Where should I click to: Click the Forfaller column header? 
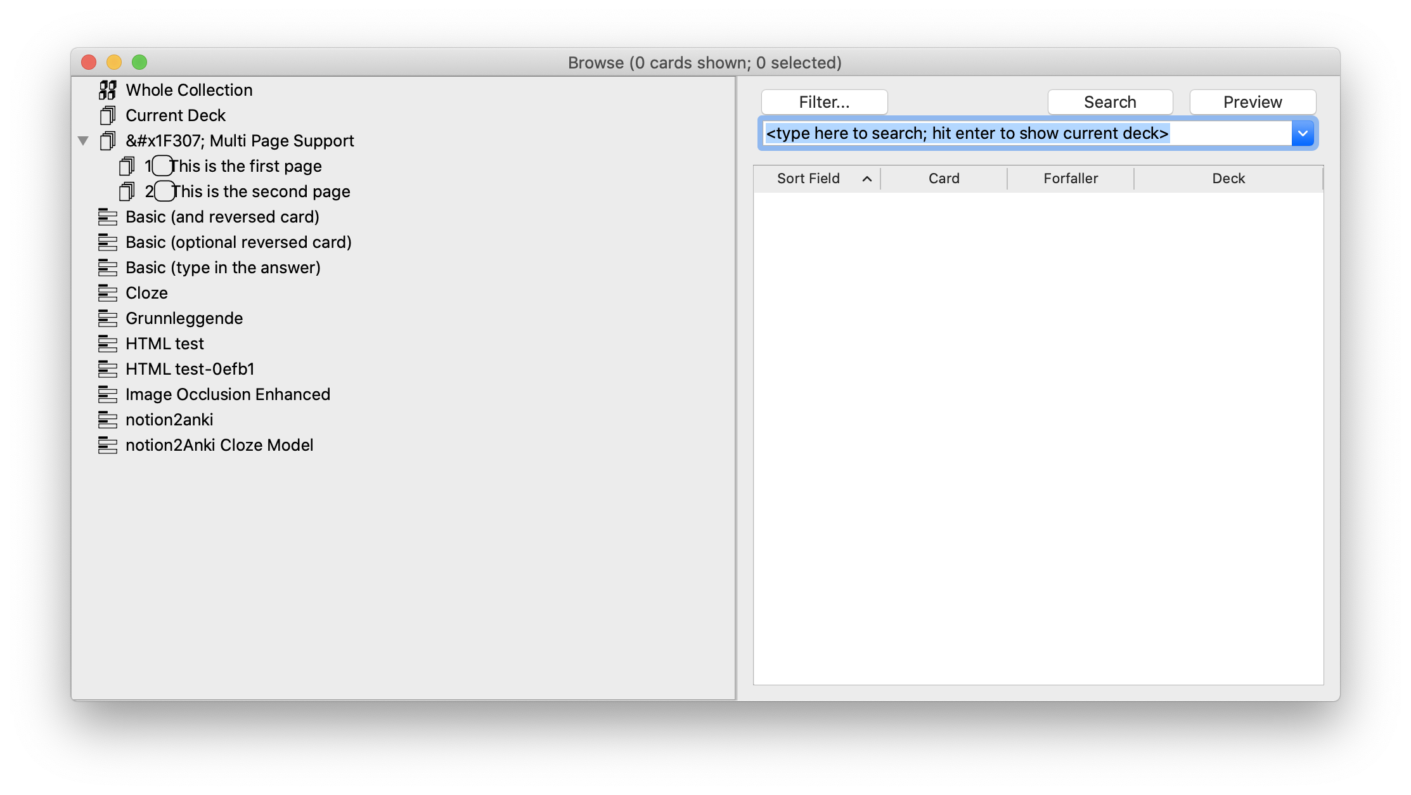point(1070,178)
